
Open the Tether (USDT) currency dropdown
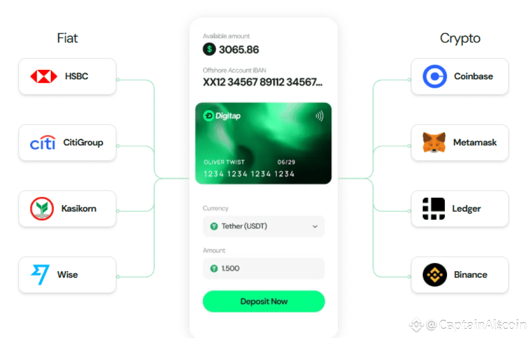pos(264,226)
